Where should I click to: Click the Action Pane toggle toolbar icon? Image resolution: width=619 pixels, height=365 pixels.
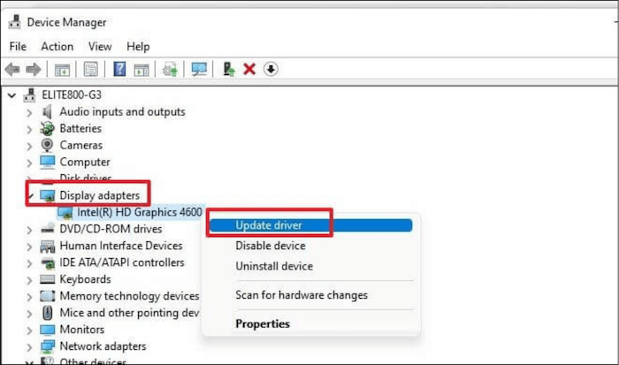coord(141,70)
